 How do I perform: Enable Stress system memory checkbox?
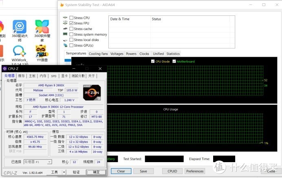pos(71,34)
